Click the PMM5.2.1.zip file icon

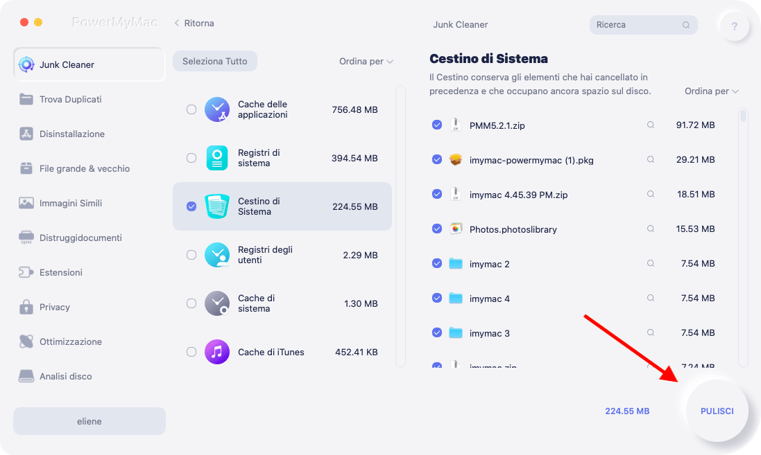(x=455, y=125)
